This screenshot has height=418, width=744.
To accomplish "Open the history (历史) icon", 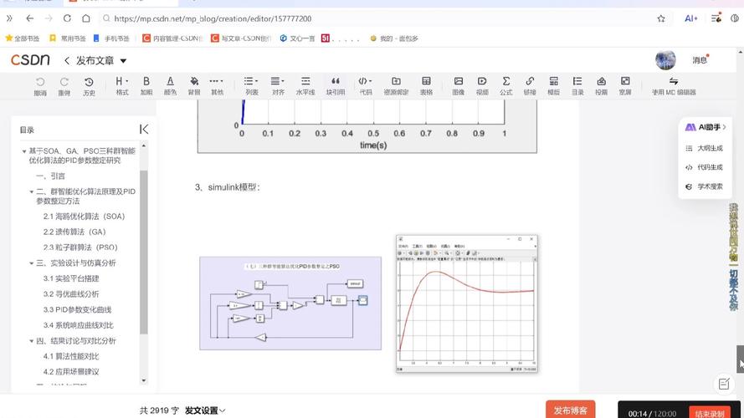I will [89, 86].
